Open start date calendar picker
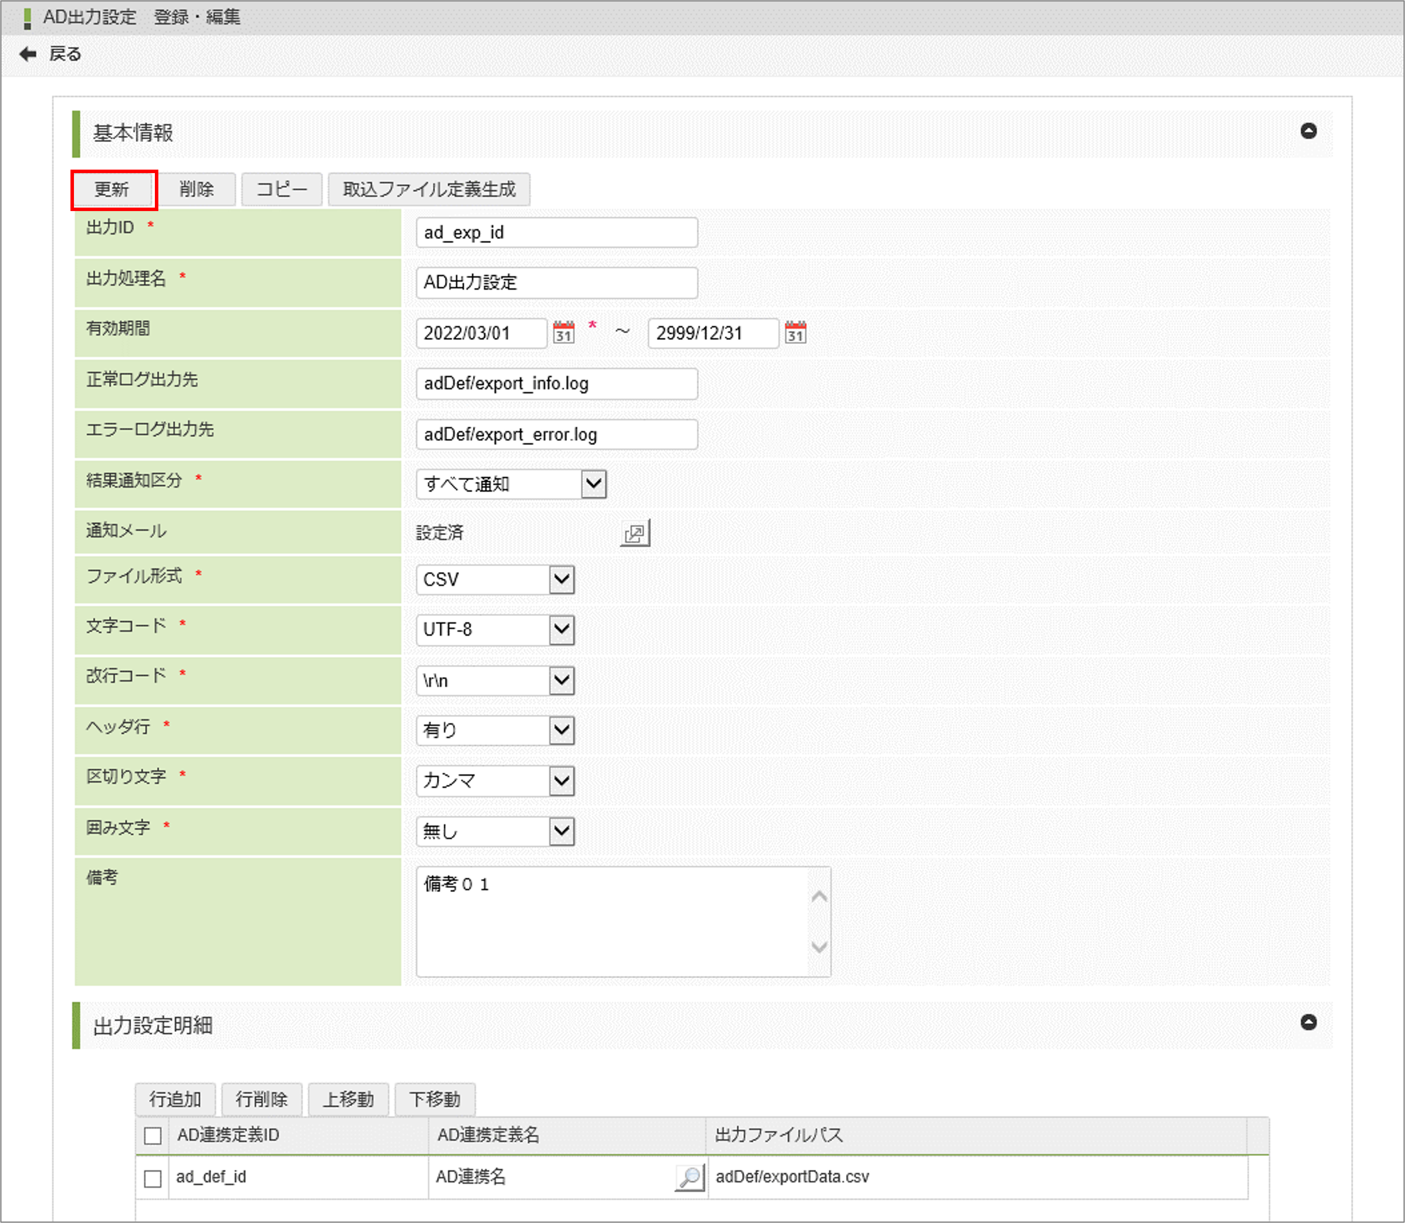The height and width of the screenshot is (1223, 1405). coord(563,332)
